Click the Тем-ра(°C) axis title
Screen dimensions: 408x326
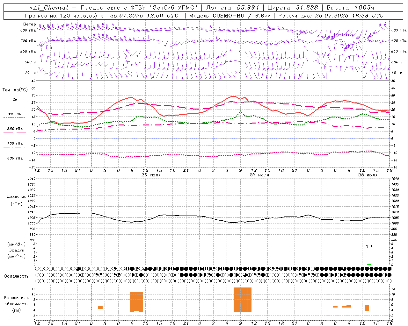(x=15, y=90)
